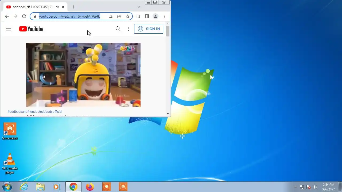Open a new tab with plus
This screenshot has height=192, width=342.
[x=73, y=7]
